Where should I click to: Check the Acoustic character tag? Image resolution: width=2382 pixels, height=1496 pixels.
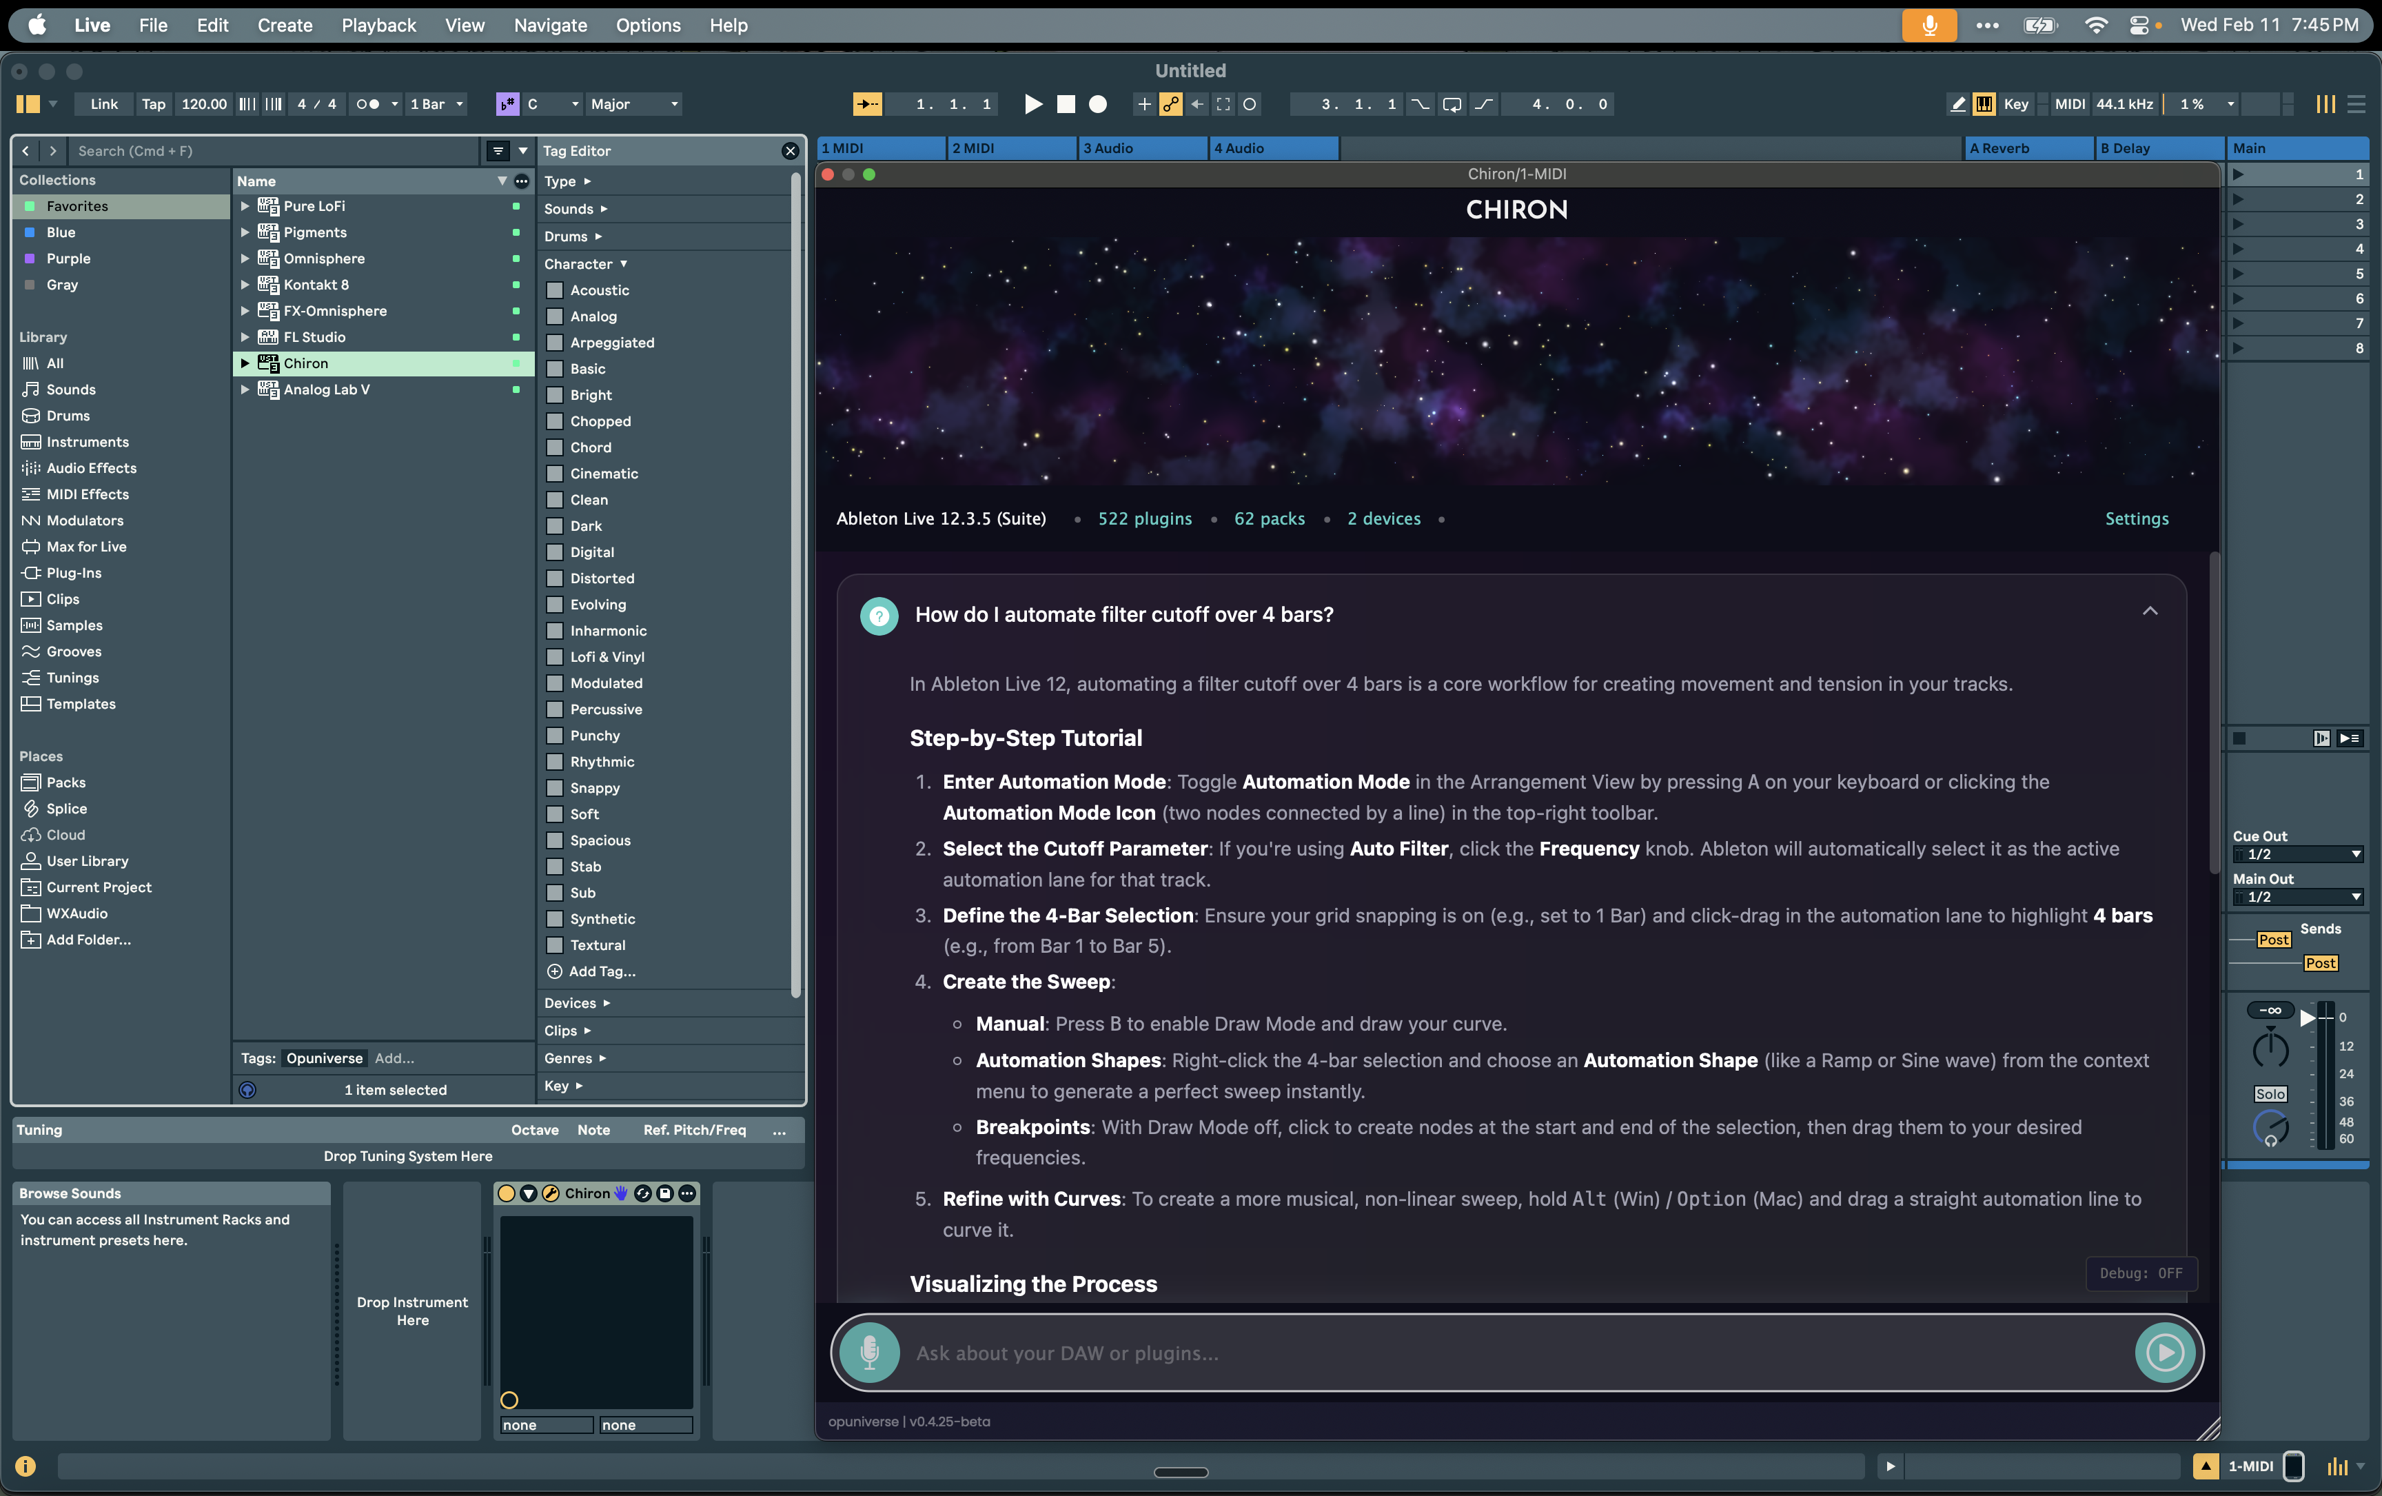point(556,290)
